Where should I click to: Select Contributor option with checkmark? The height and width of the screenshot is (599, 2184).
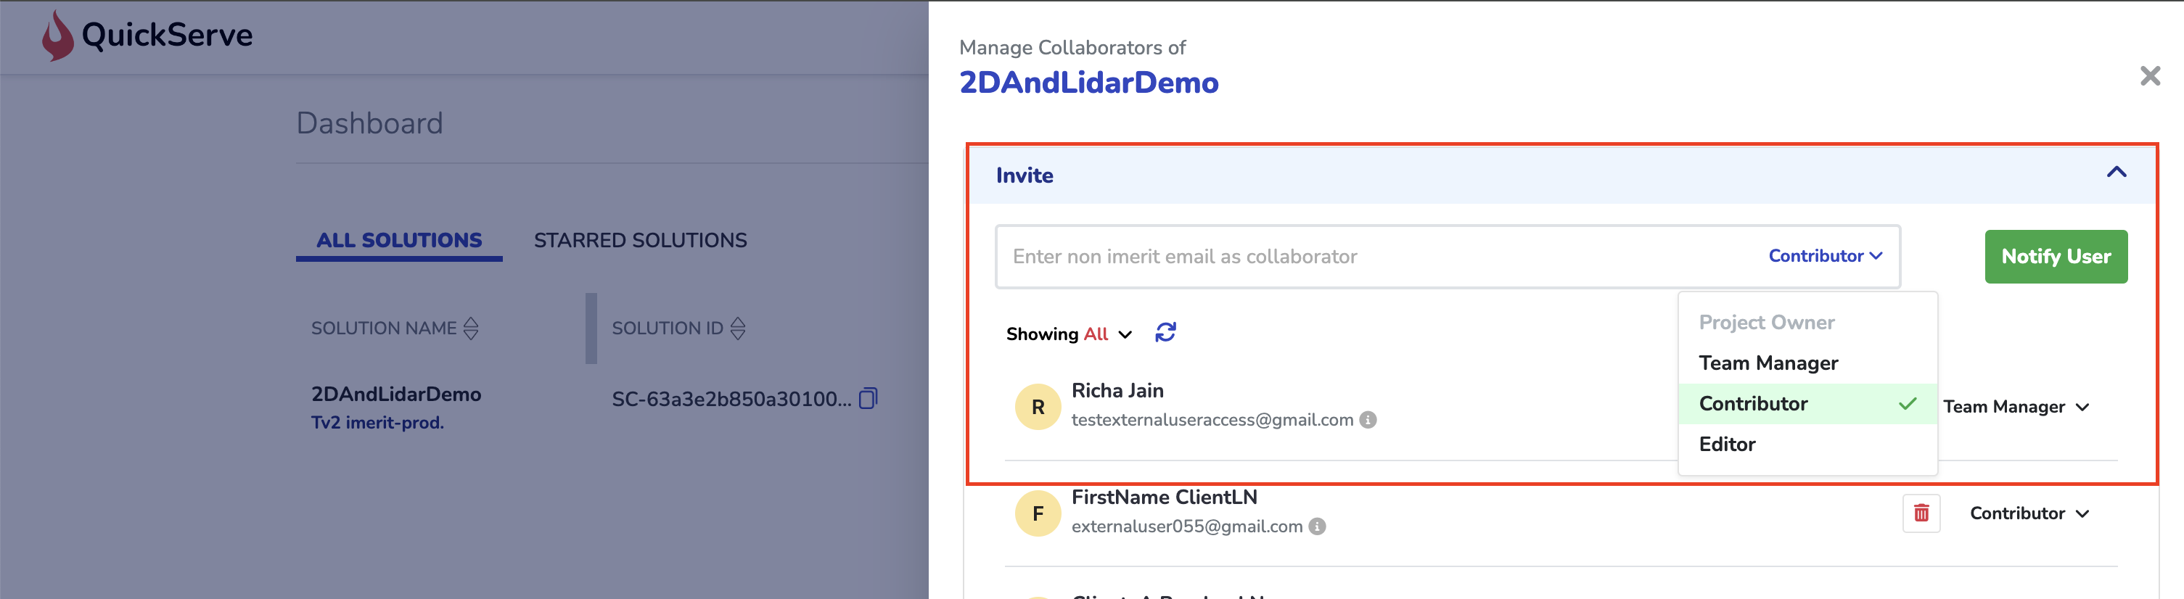tap(1807, 404)
